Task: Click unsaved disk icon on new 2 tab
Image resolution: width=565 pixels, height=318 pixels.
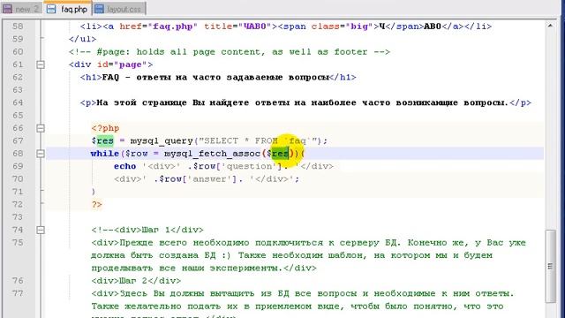Action: 7,9
